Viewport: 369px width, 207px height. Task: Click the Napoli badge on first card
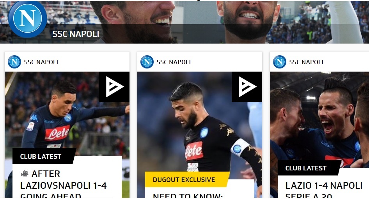click(14, 62)
